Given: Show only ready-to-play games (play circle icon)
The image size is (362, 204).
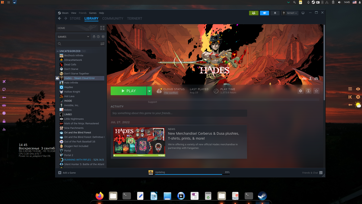Looking at the screenshot, I should click(x=103, y=37).
